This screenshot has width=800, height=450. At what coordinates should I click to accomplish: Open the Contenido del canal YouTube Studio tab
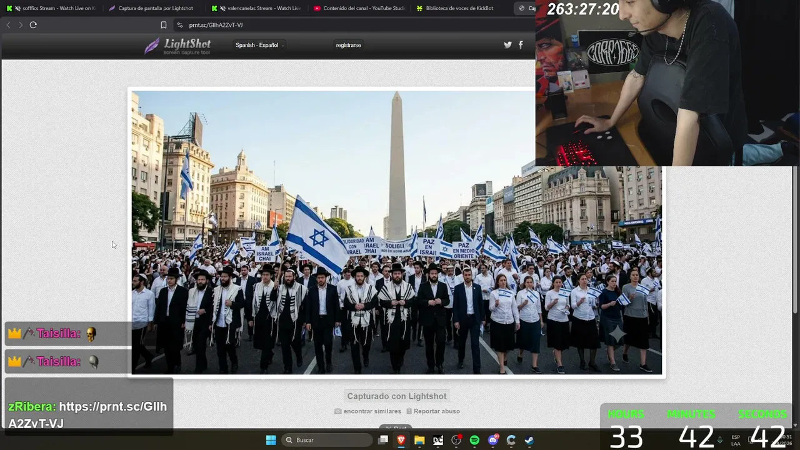coord(359,8)
